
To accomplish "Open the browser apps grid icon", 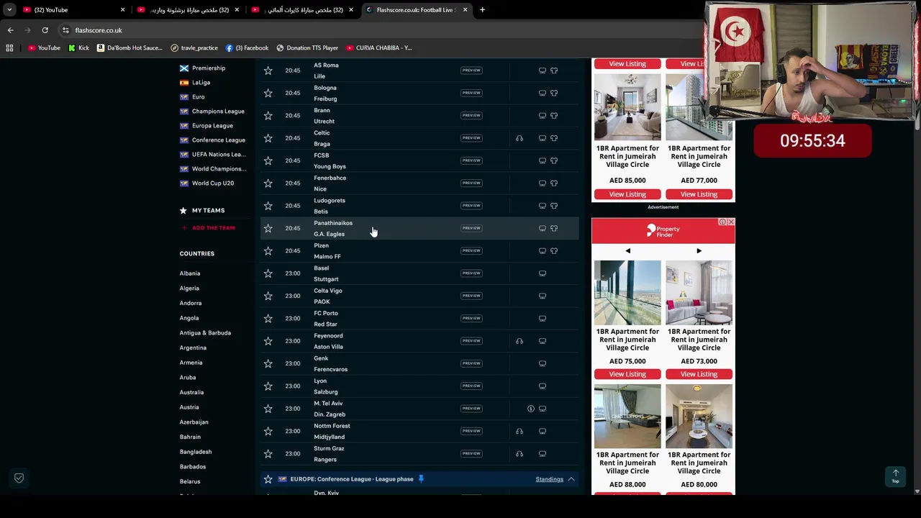I will point(9,47).
